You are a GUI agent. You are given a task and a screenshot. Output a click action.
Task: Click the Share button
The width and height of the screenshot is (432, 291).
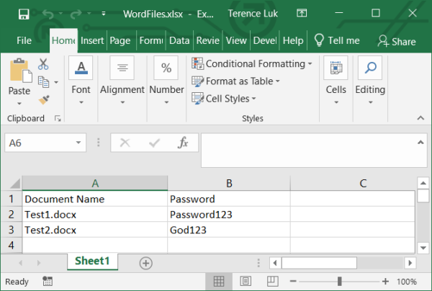click(x=397, y=41)
